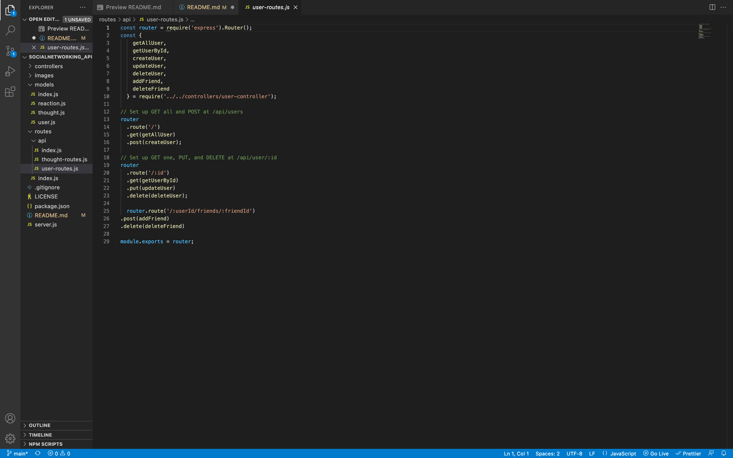This screenshot has height=458, width=733.
Task: Click the Split Editor Right icon
Action: (712, 7)
